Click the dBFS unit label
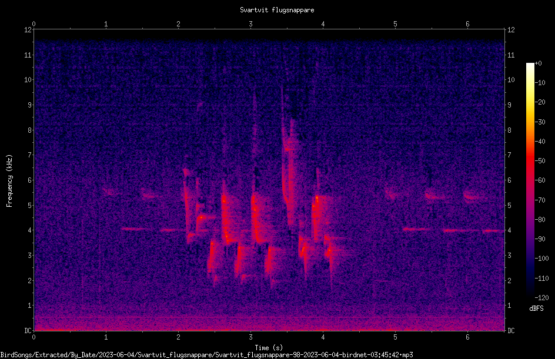 point(536,308)
